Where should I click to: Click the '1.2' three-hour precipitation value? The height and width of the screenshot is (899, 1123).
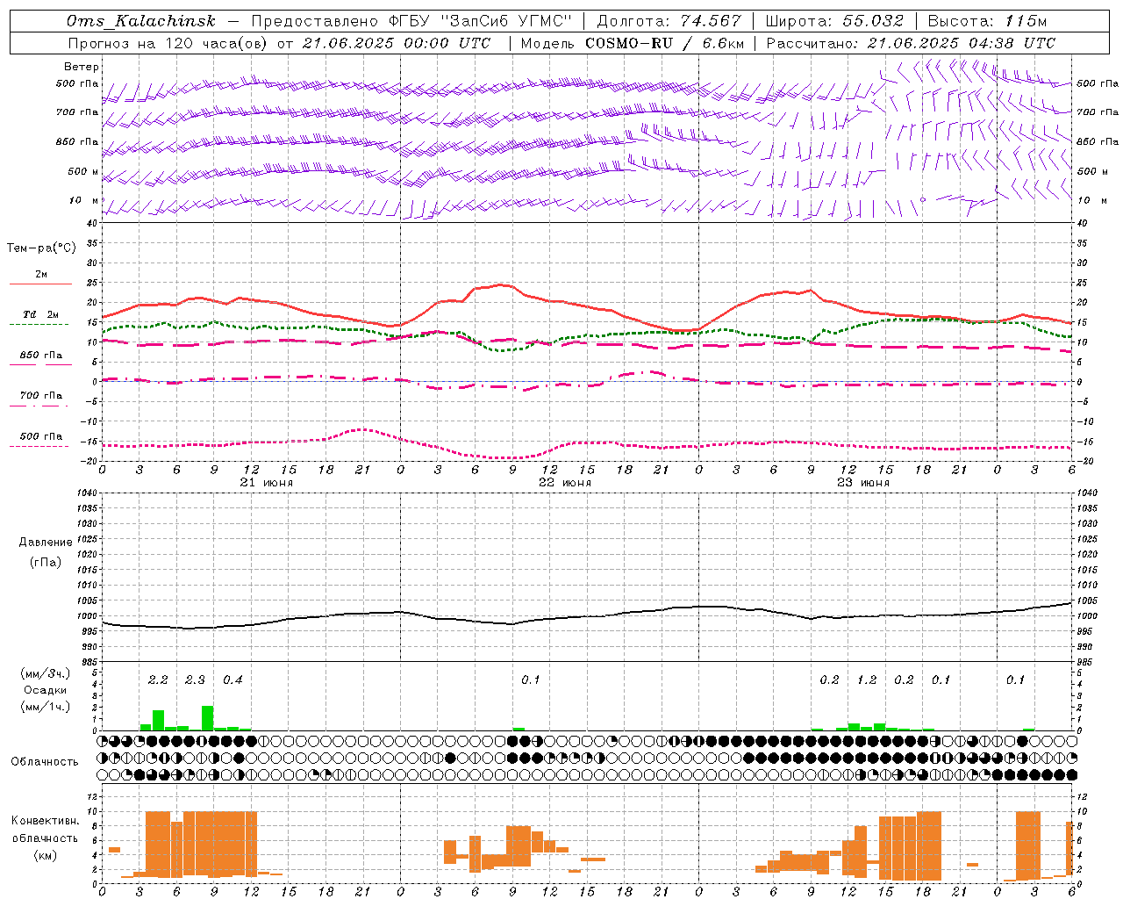(x=867, y=680)
